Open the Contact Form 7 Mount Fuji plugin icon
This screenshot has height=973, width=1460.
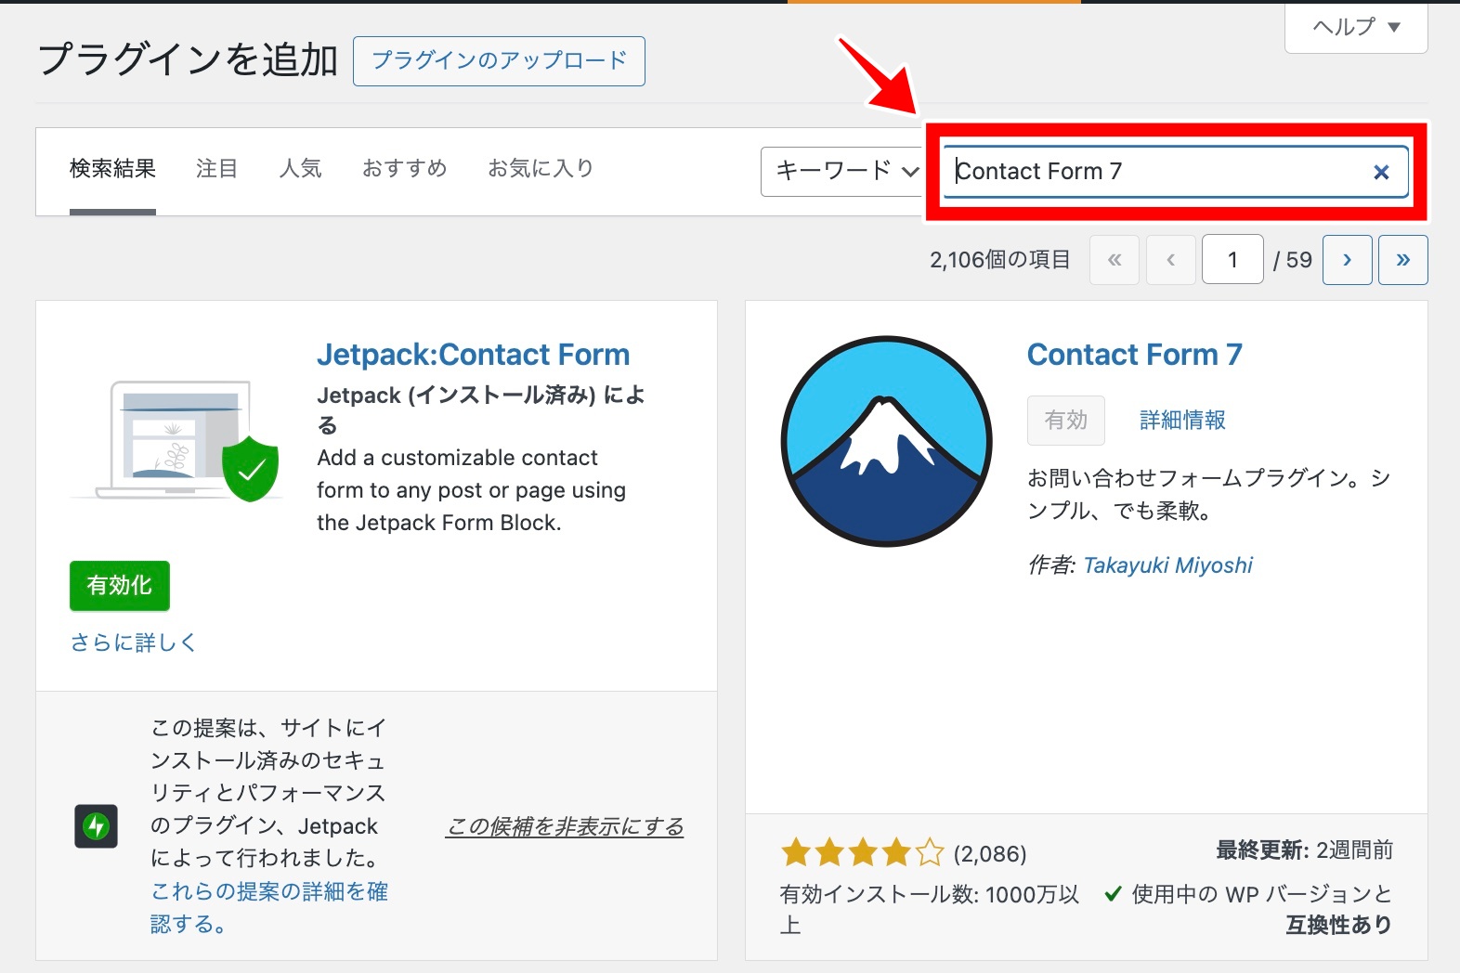point(887,442)
